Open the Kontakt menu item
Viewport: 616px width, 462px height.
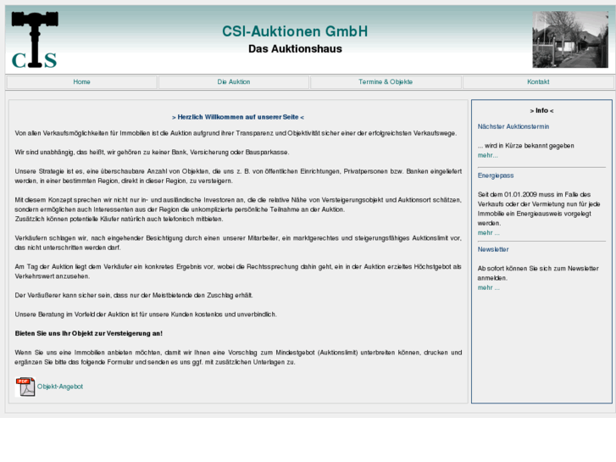[x=538, y=81]
